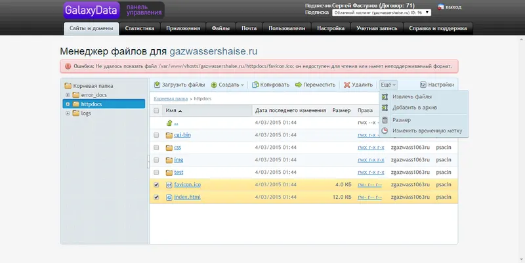Expand the httpdocs tree node
The image size is (525, 263).
point(68,104)
